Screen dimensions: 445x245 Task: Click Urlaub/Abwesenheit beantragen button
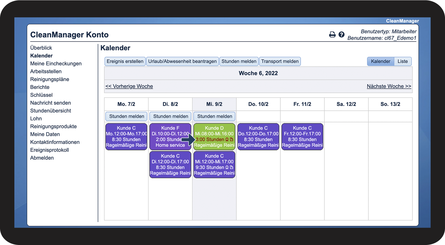click(x=182, y=61)
